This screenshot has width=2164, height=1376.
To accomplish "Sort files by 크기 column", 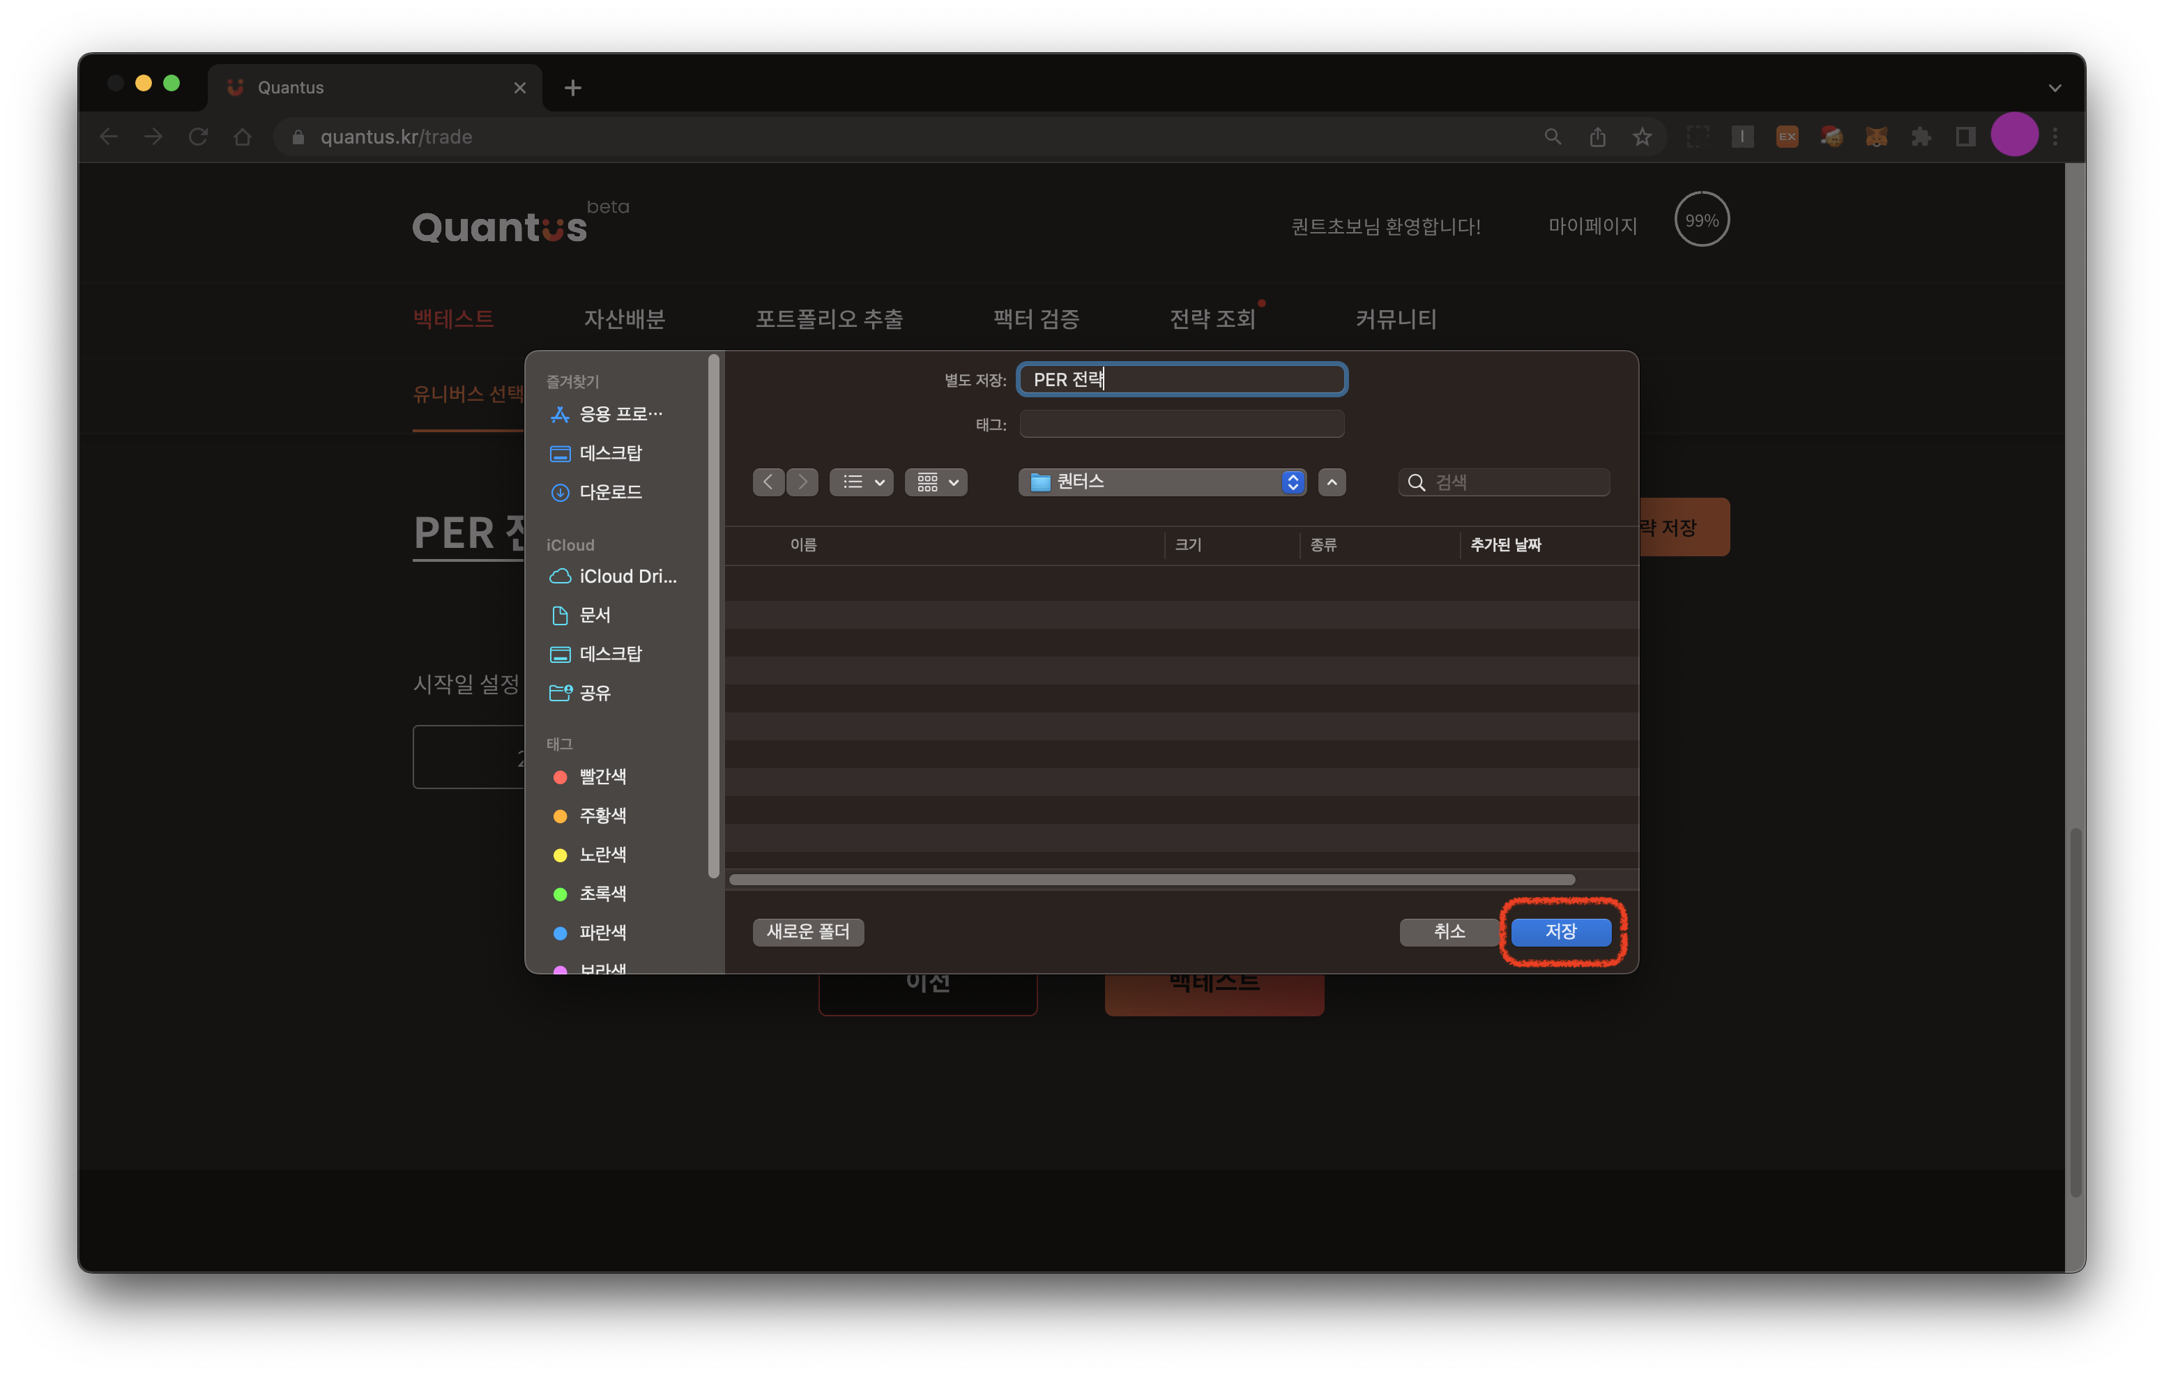I will pyautogui.click(x=1188, y=544).
